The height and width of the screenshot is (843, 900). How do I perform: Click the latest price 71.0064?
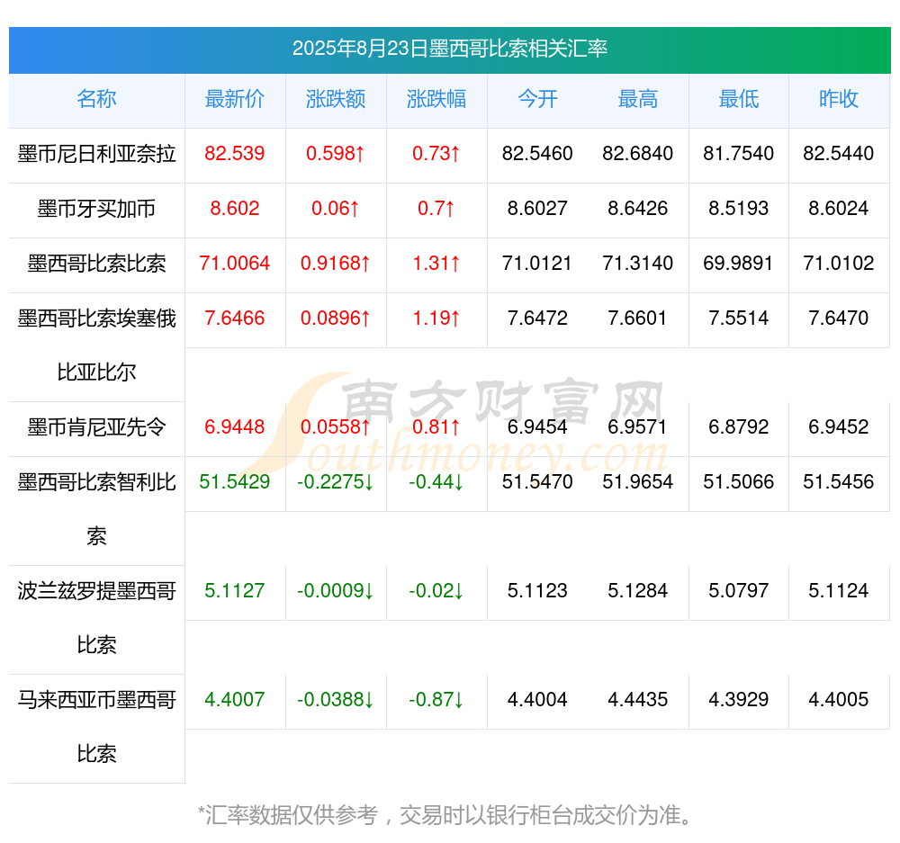[235, 264]
